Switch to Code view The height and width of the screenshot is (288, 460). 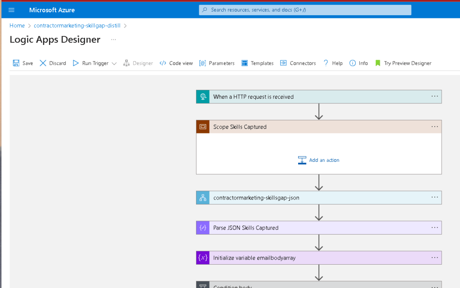(x=181, y=63)
